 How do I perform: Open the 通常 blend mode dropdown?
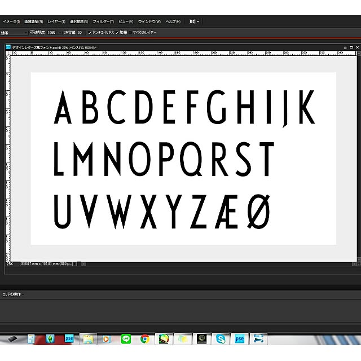click(x=14, y=33)
